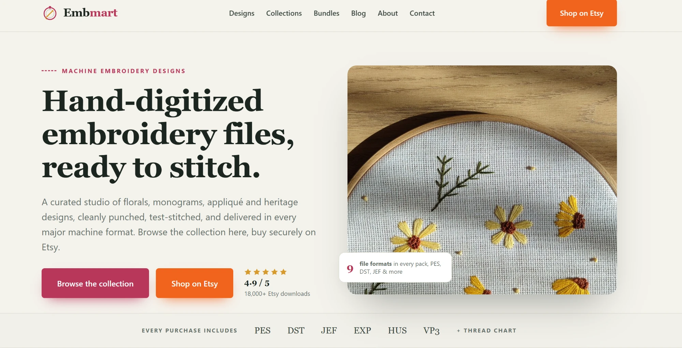Screen dimensions: 682x348
Task: Go to the Bundles page
Action: tap(326, 13)
